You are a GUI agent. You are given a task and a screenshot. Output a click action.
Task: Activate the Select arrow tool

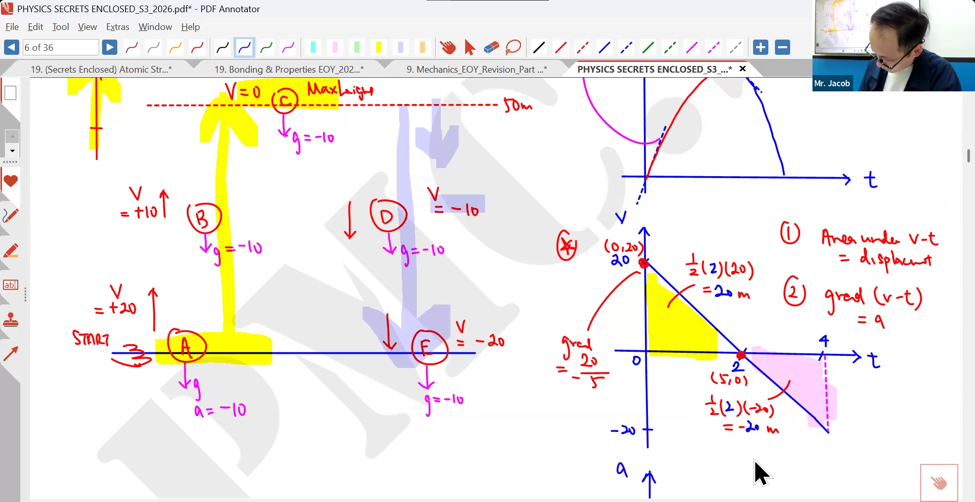tap(469, 48)
